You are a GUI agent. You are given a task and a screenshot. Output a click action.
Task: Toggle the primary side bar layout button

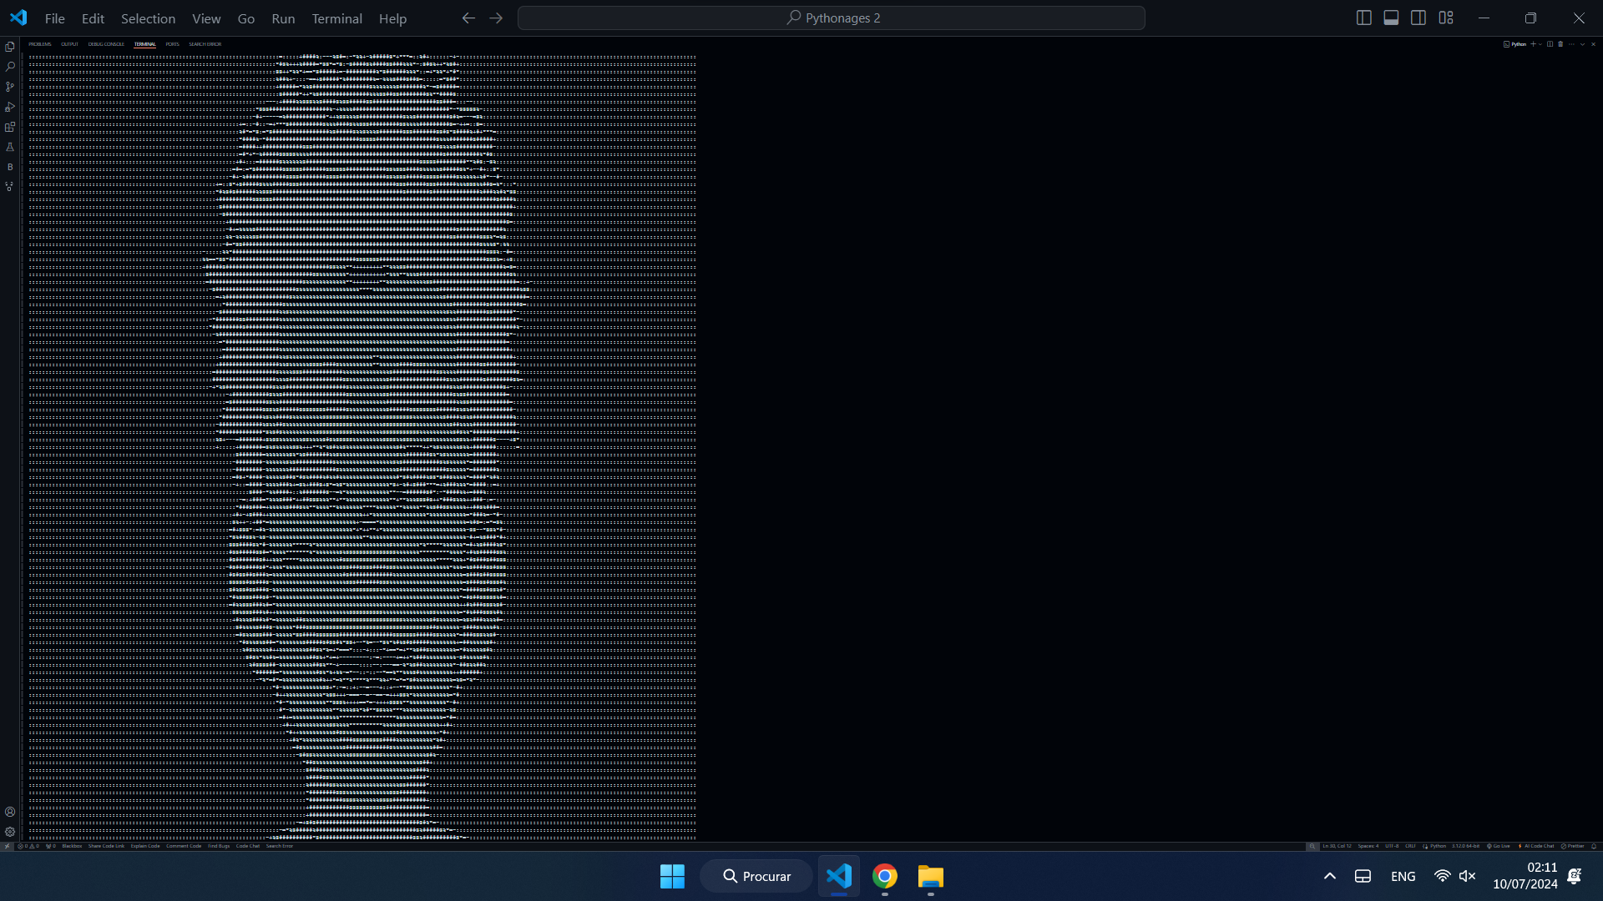click(x=1363, y=18)
